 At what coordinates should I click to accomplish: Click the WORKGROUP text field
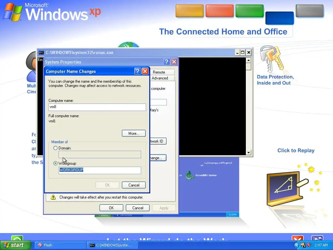tap(100, 170)
